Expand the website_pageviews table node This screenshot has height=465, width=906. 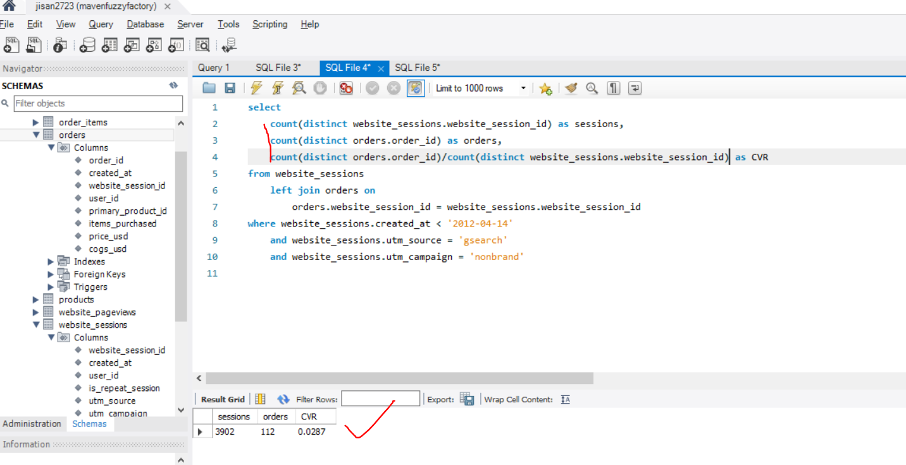tap(36, 312)
